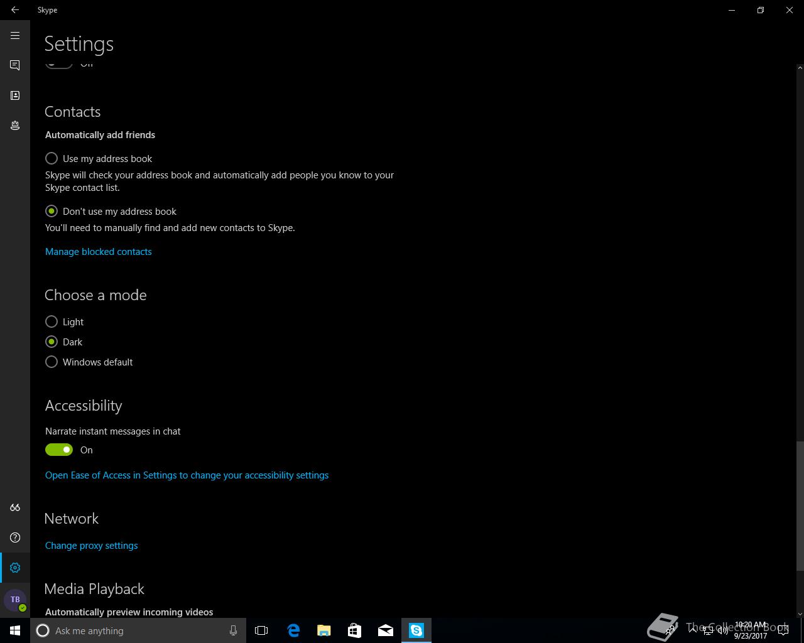804x643 pixels.
Task: Open the TB profile avatar
Action: tap(15, 600)
